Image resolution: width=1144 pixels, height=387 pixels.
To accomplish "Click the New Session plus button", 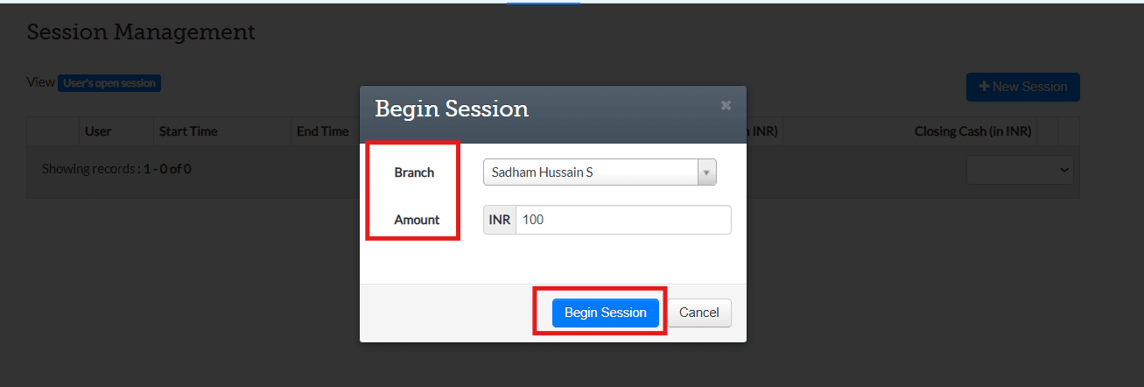I will [1022, 87].
